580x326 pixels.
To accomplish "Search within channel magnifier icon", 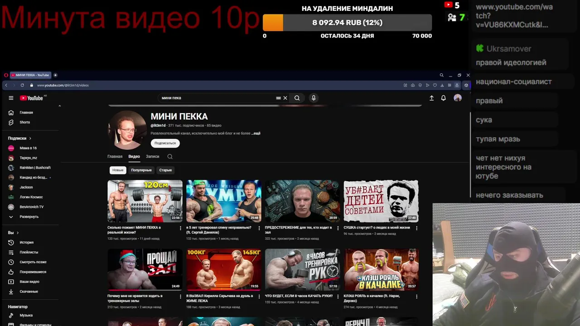I will [x=170, y=157].
